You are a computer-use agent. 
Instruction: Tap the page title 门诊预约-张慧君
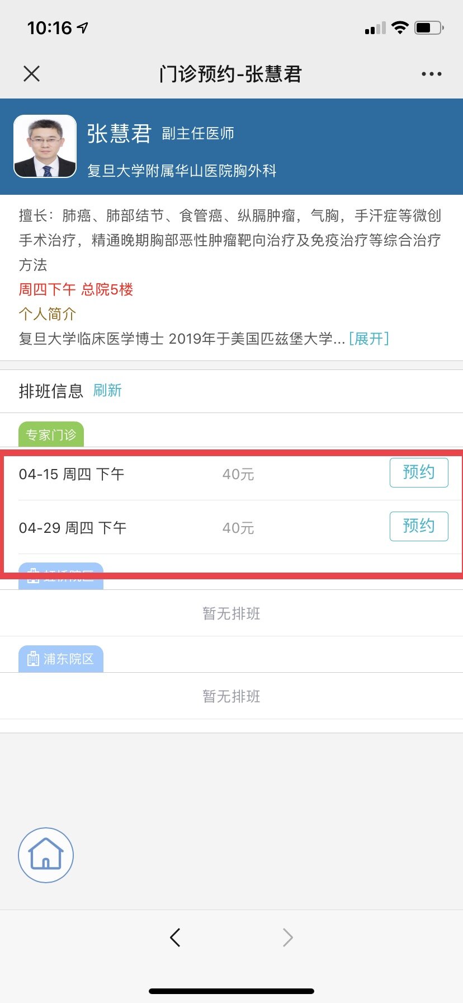point(230,74)
